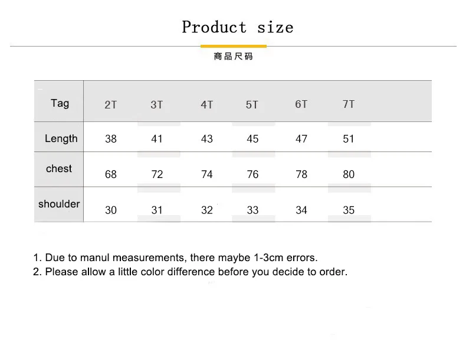Screen dimensions: 466x356
Task: Click the 6T size column header
Action: pyautogui.click(x=301, y=104)
